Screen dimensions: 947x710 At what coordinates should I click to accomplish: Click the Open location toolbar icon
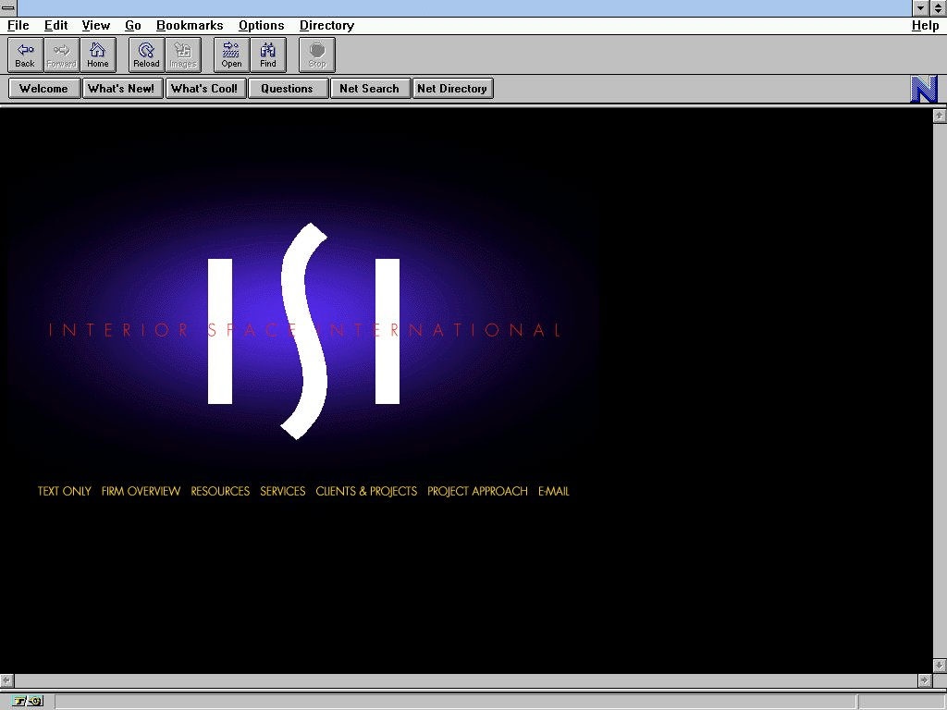pyautogui.click(x=231, y=55)
